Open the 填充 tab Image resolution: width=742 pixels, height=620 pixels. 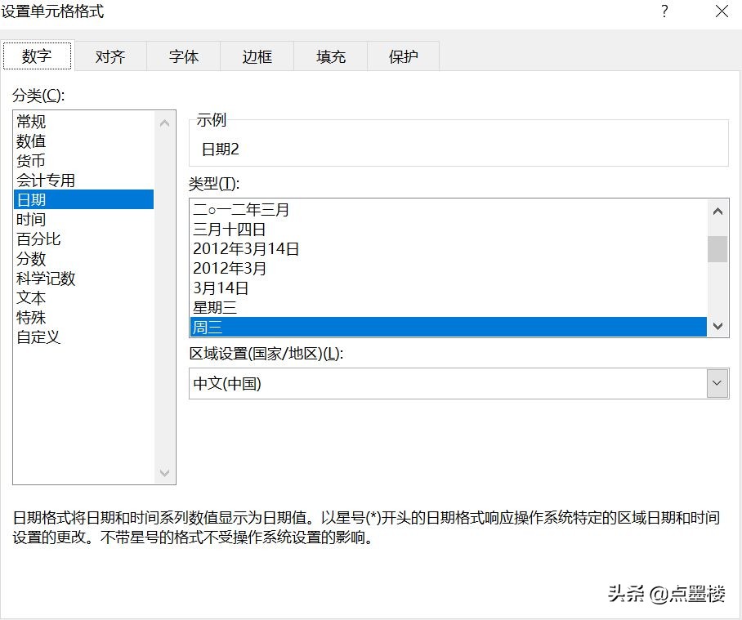330,56
